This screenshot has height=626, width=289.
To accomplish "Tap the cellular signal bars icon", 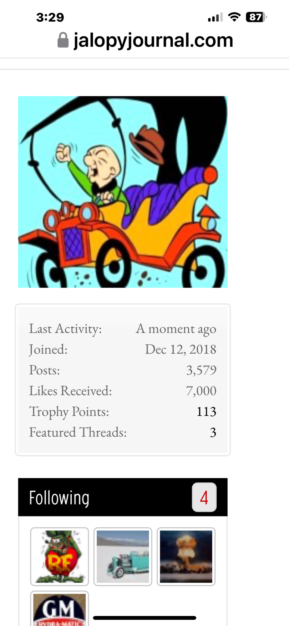I will [215, 17].
